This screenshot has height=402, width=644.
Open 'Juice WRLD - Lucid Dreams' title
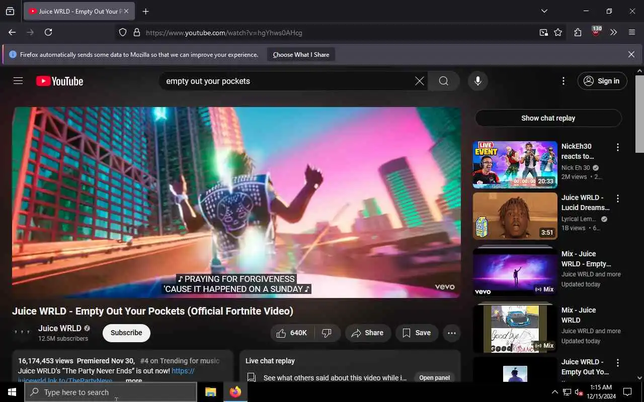[585, 203]
